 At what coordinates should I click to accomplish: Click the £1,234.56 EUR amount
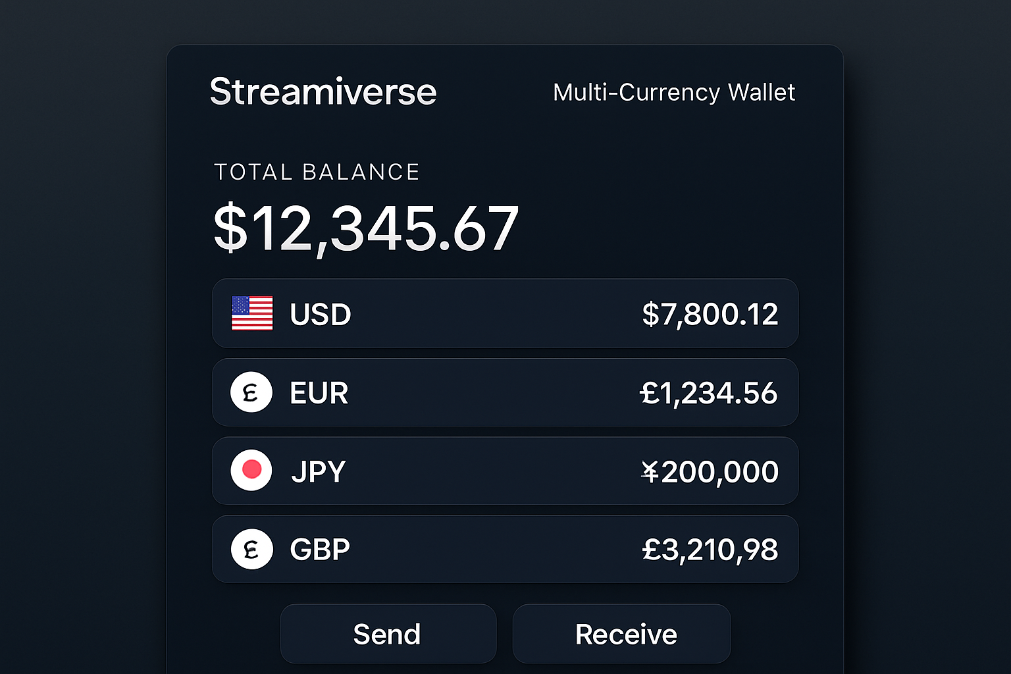(x=709, y=392)
